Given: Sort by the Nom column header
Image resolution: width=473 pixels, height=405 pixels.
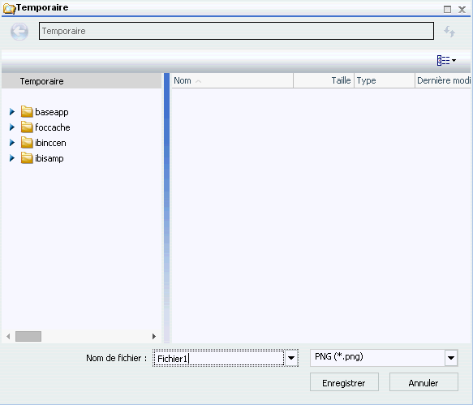Looking at the screenshot, I should (x=232, y=80).
